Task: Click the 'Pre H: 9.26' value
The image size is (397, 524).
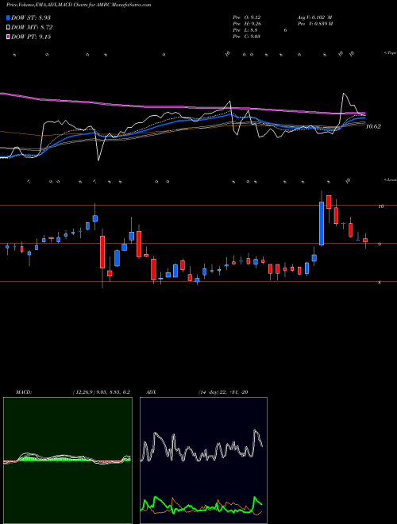Action: (x=247, y=24)
